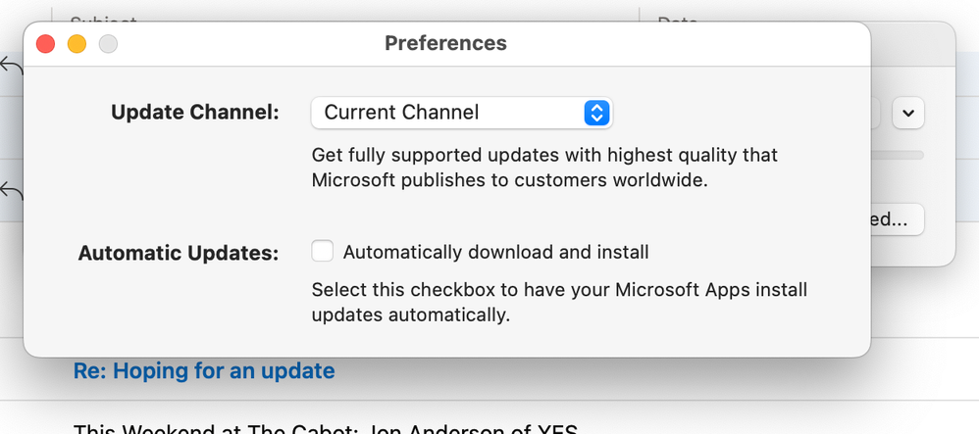Screen dimensions: 979x434
Task: Click the Preferences title bar text
Action: tap(445, 43)
